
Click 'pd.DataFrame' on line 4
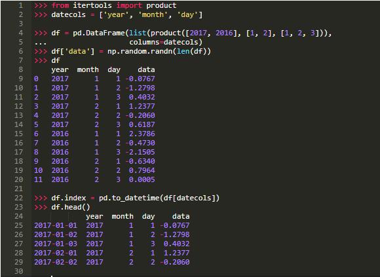[x=99, y=33]
